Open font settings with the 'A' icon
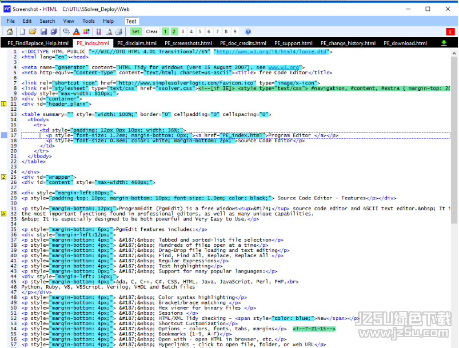 [x=77, y=31]
